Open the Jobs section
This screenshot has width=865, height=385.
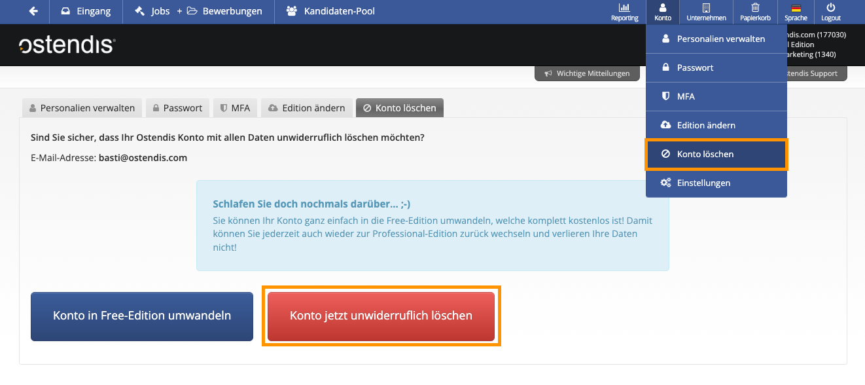pyautogui.click(x=152, y=11)
